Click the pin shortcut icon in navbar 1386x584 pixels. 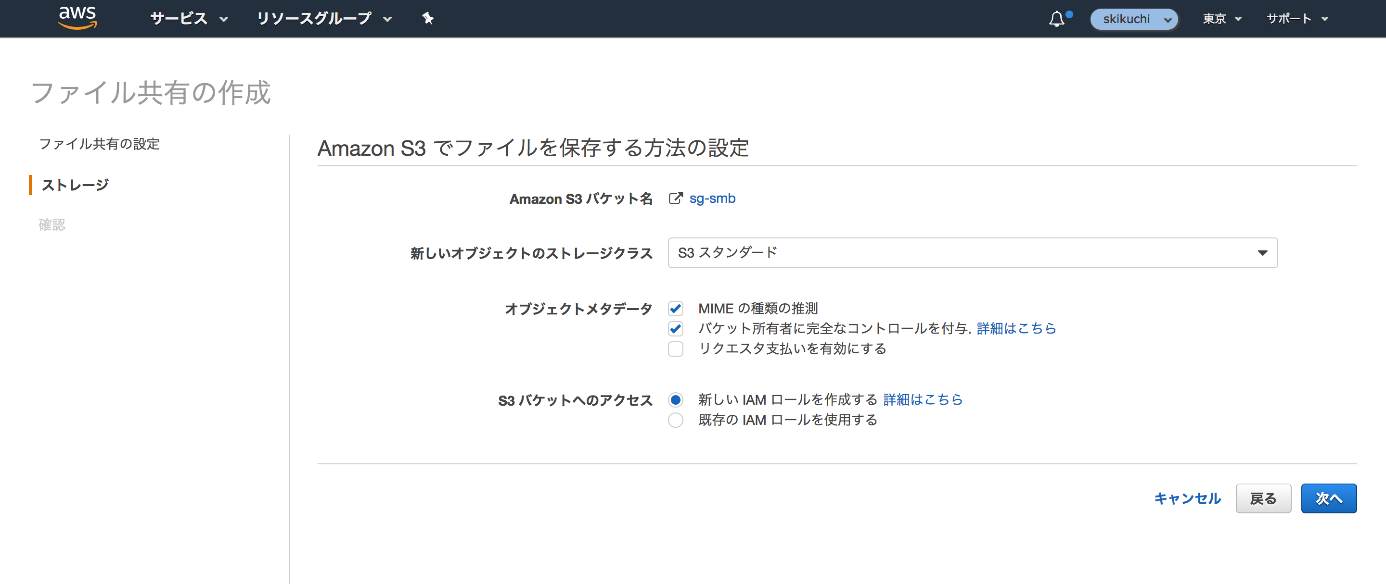(x=428, y=19)
